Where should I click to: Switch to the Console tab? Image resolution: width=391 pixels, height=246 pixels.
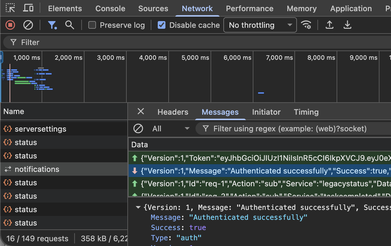pyautogui.click(x=110, y=9)
